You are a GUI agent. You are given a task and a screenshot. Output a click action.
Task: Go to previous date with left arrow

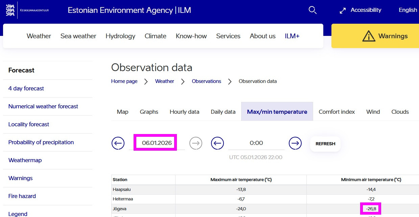click(118, 143)
